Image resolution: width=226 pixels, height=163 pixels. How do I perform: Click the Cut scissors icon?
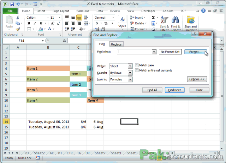[18, 18]
